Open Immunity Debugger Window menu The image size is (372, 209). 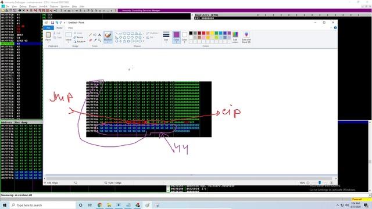point(65,6)
